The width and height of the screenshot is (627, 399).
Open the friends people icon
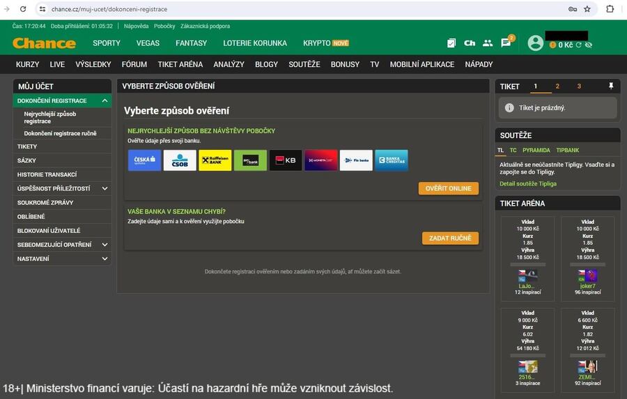[x=488, y=43]
